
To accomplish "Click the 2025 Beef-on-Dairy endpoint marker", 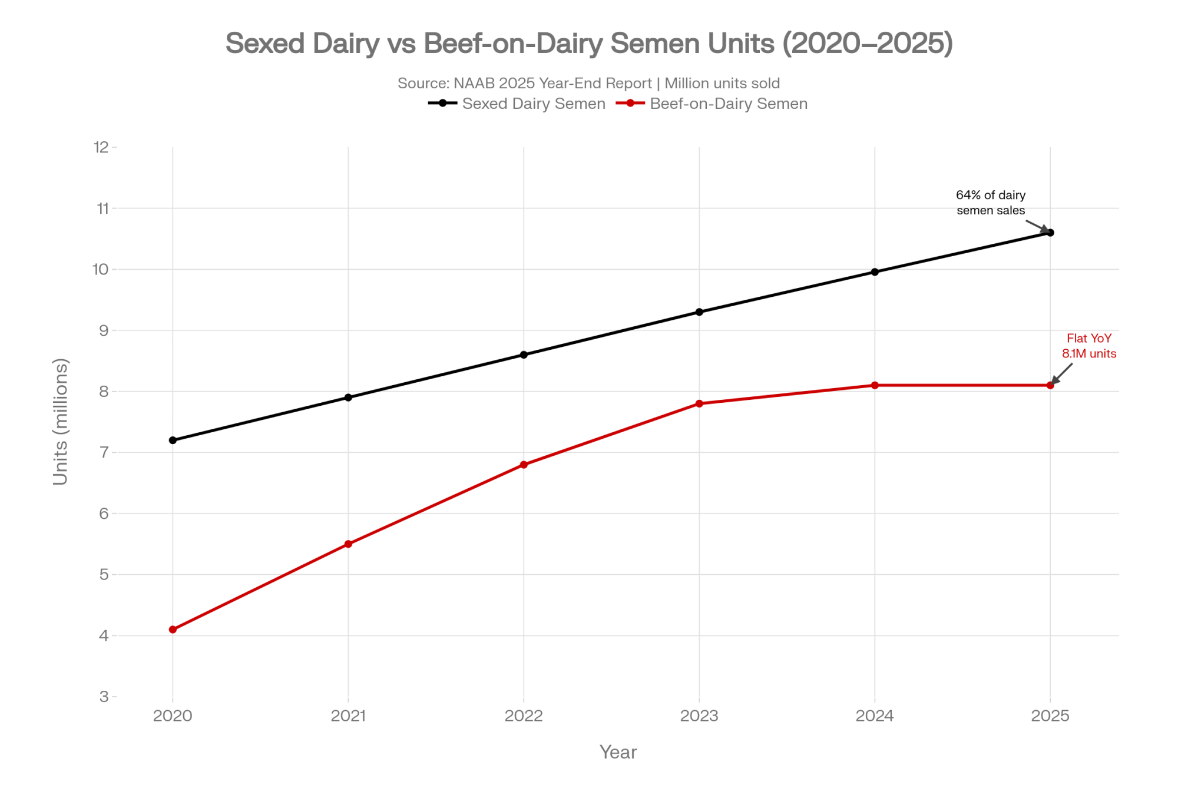I will tap(1050, 385).
